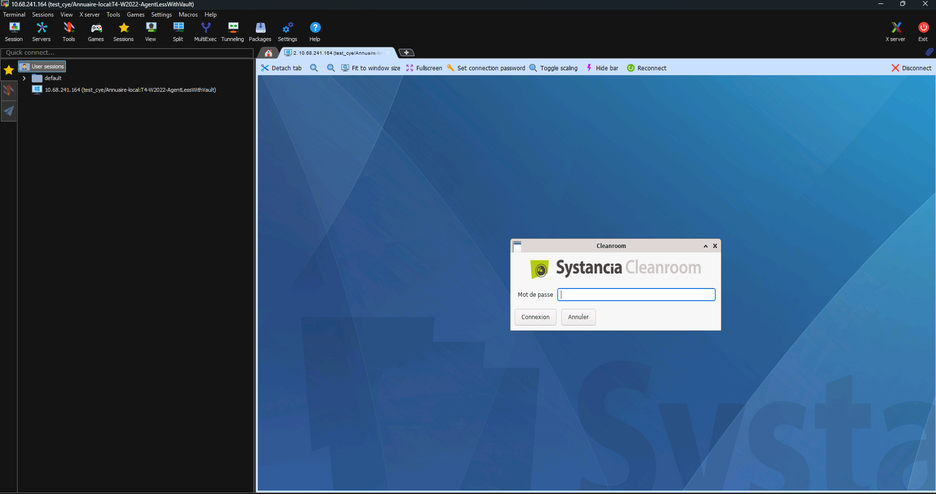Click the Connexion button
Viewport: 936px width, 494px height.
535,317
